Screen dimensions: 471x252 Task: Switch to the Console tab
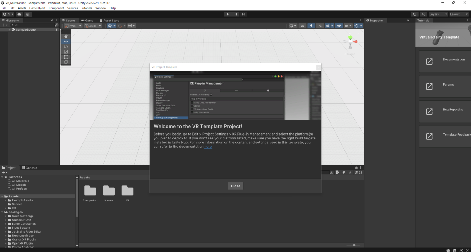29,168
